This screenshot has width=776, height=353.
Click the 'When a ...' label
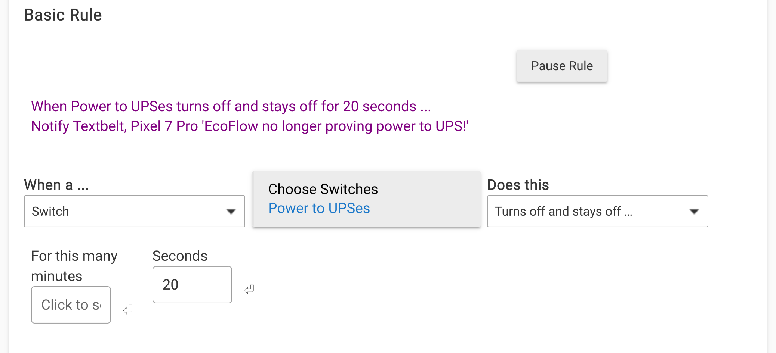tap(56, 185)
